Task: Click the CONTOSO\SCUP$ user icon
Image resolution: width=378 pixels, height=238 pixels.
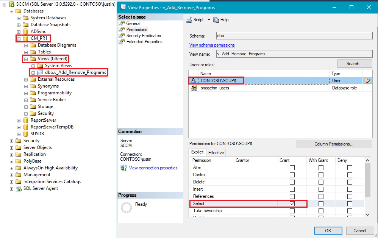Action: 193,81
